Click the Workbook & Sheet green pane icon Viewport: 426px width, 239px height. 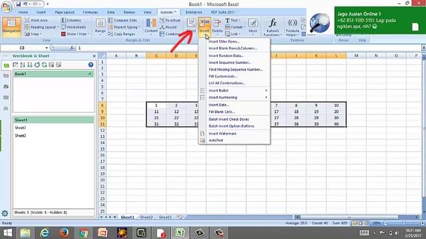(x=6, y=65)
